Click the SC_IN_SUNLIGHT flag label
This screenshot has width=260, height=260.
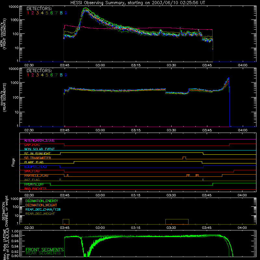pos(37,153)
